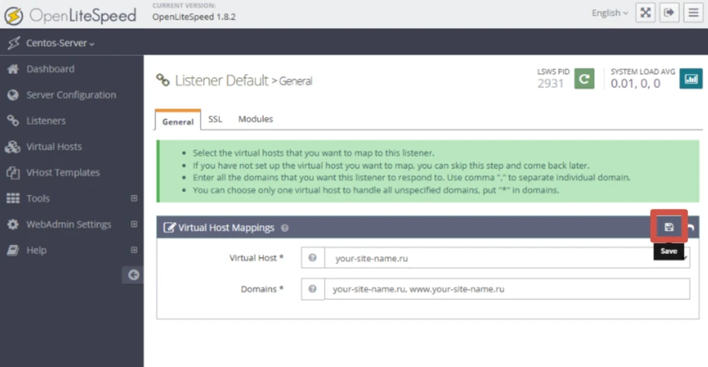Switch to the Modules tab

point(255,119)
